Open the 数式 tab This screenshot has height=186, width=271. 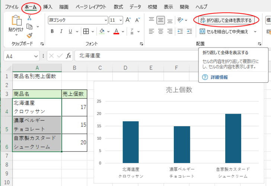(x=118, y=7)
